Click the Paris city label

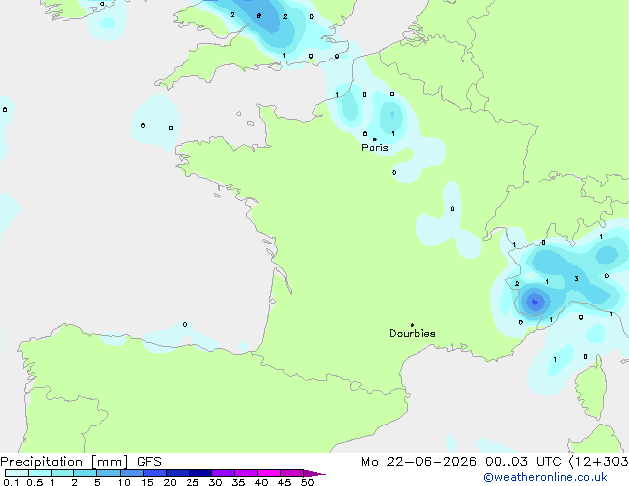click(375, 148)
